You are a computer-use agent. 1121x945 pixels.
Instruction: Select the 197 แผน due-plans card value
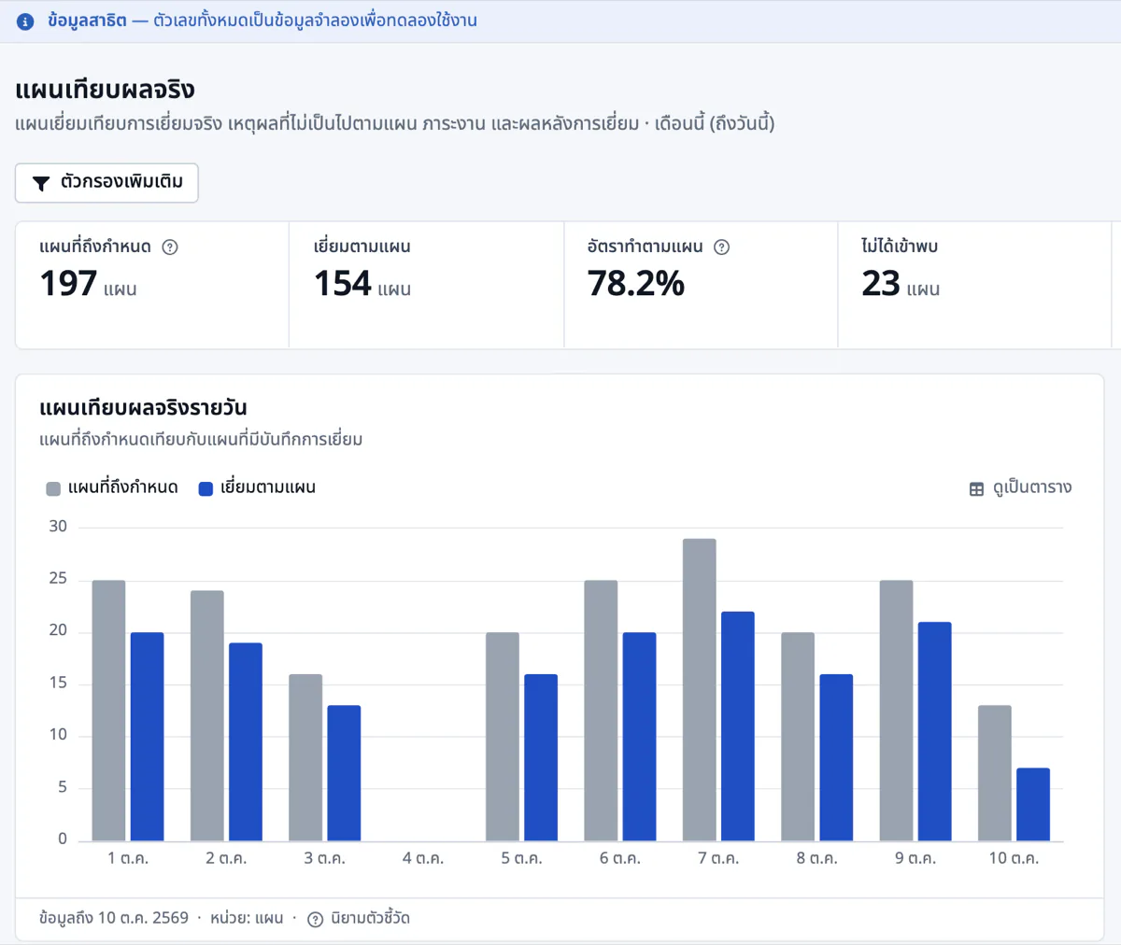[x=88, y=284]
